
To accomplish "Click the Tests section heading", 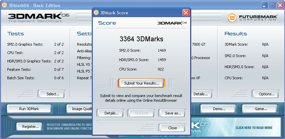I will (16, 34).
